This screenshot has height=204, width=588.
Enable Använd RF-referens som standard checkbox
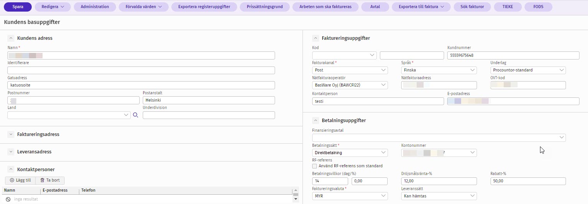tap(315, 166)
